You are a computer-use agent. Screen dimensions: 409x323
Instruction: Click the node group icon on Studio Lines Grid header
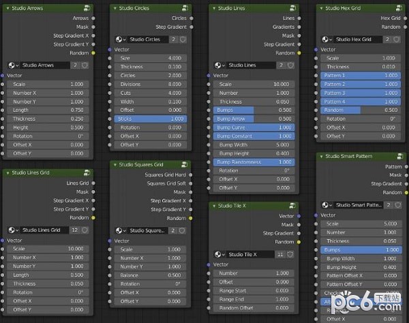[x=87, y=172]
